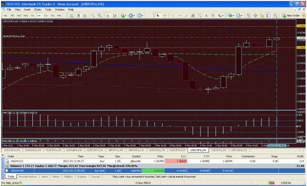Click the New Order button
307x186 pixels.
[x=291, y=16]
